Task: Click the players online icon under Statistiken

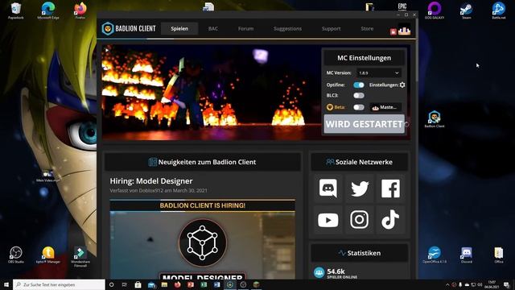Action: point(319,272)
